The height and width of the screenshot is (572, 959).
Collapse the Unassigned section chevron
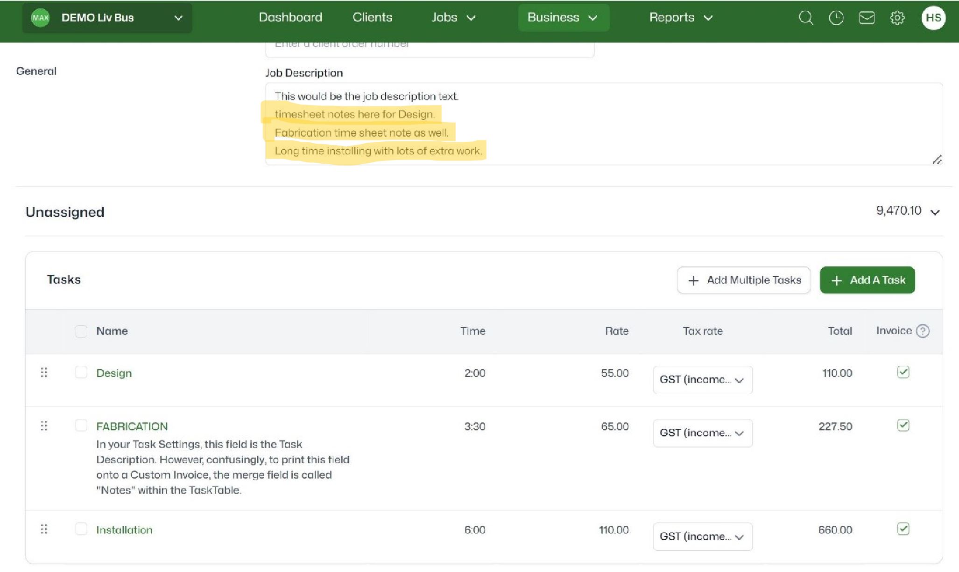(x=935, y=212)
